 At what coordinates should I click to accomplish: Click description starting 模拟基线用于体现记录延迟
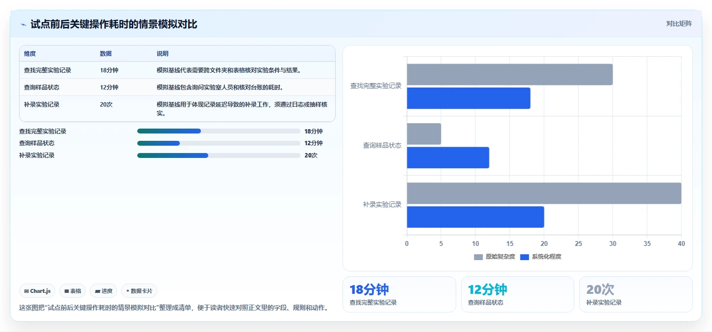[242, 109]
